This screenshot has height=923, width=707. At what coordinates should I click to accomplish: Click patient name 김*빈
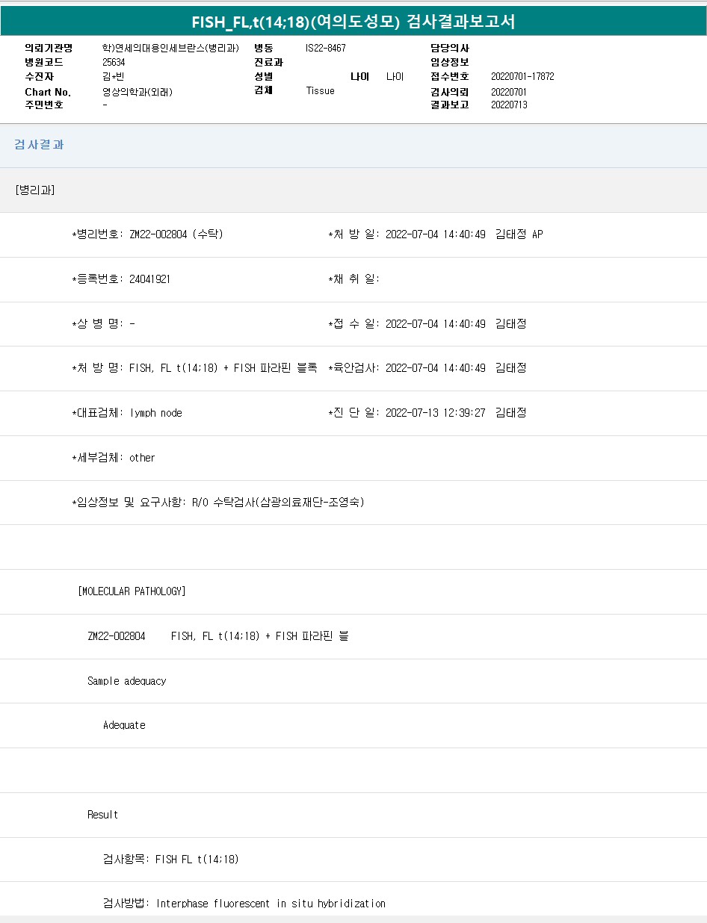114,77
